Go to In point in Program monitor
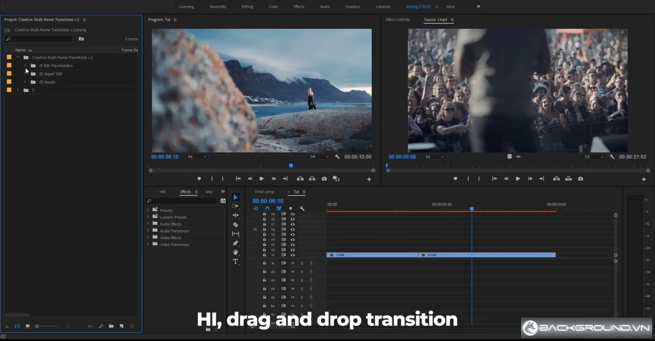Viewport: 655px width, 341px height. click(x=238, y=179)
